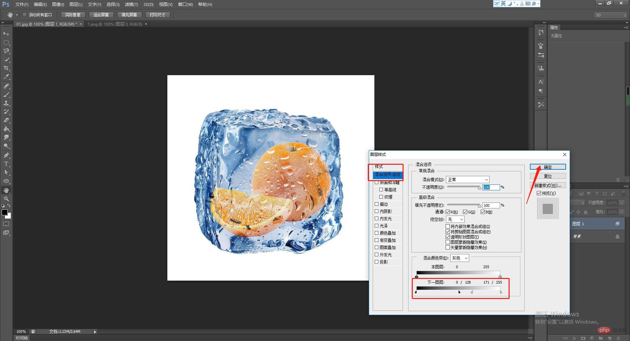Open the 文件(F) menu

[x=22, y=4]
